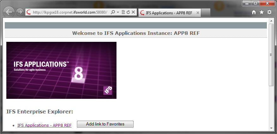Open a new blank tab

(206, 13)
